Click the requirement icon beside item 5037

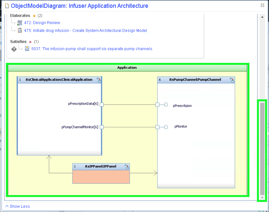pyautogui.click(x=27, y=49)
